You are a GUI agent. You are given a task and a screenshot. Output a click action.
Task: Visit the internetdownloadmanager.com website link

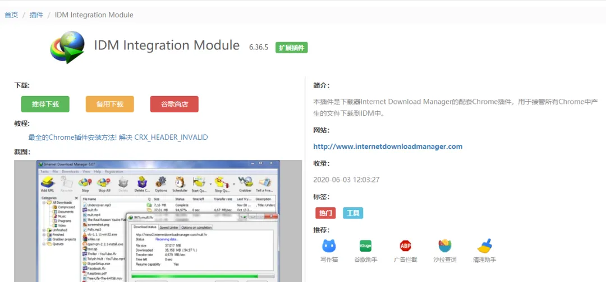click(388, 147)
